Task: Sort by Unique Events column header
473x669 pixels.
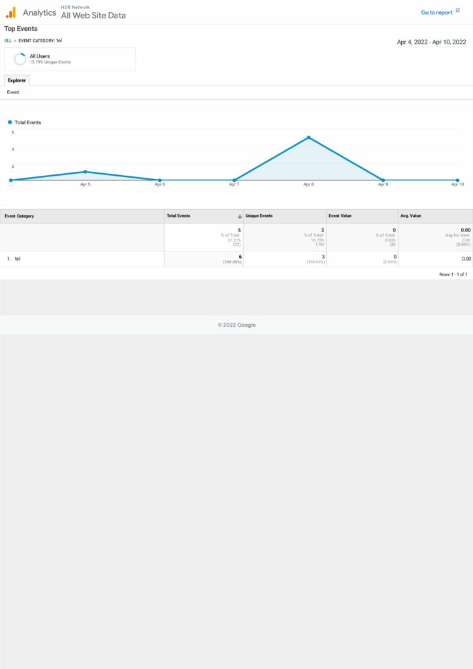Action: tap(259, 216)
